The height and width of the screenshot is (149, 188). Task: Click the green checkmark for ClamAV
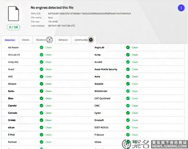pyautogui.click(x=41, y=106)
